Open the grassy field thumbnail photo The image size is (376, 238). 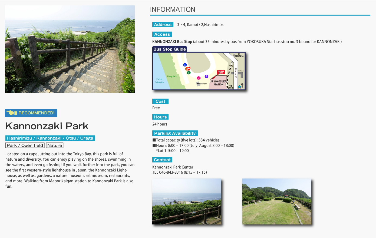pos(277,201)
